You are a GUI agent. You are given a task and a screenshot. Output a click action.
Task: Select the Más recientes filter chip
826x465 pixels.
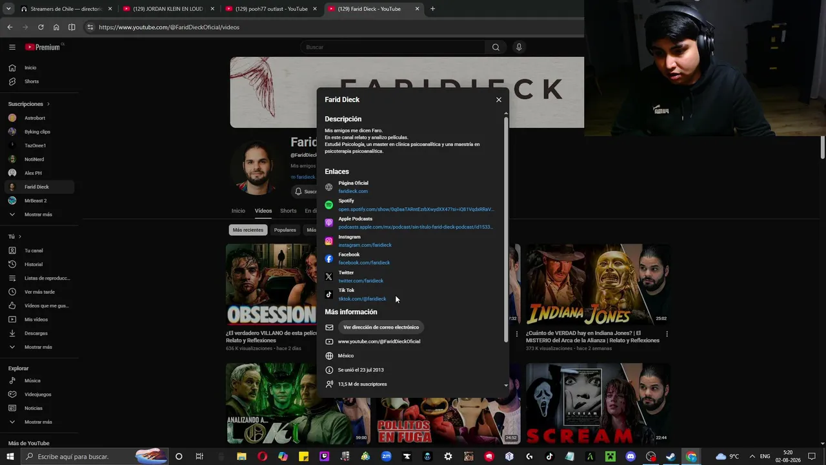click(x=248, y=230)
